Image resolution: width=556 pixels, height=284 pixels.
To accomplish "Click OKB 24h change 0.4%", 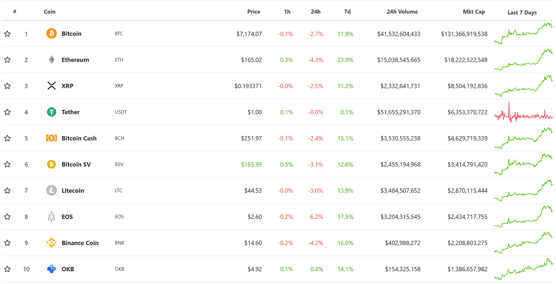I will tap(317, 269).
